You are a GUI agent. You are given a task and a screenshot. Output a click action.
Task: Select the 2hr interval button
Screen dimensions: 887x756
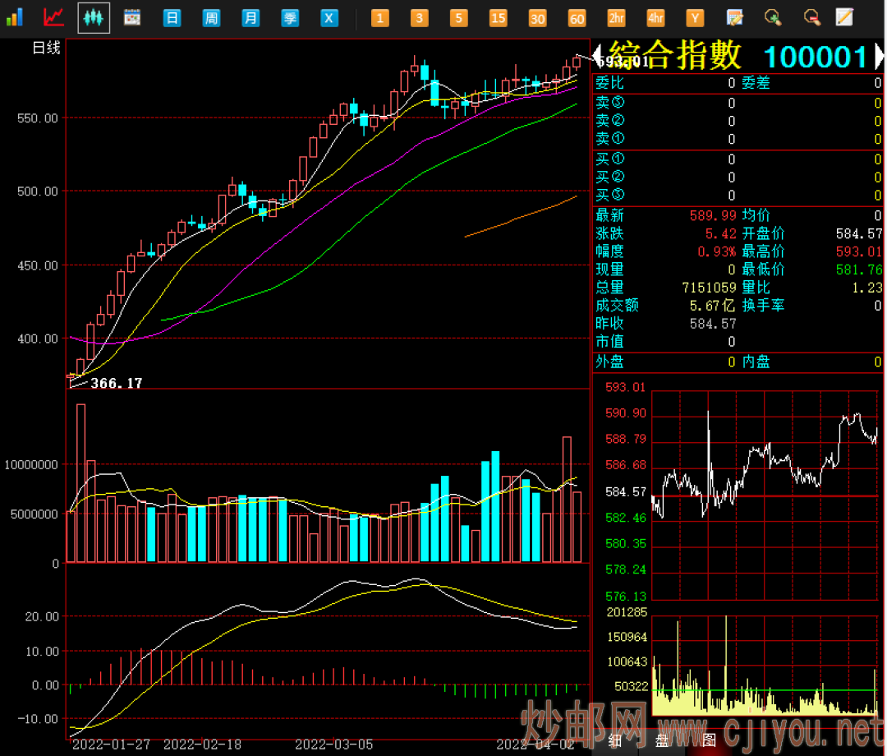[x=616, y=18]
